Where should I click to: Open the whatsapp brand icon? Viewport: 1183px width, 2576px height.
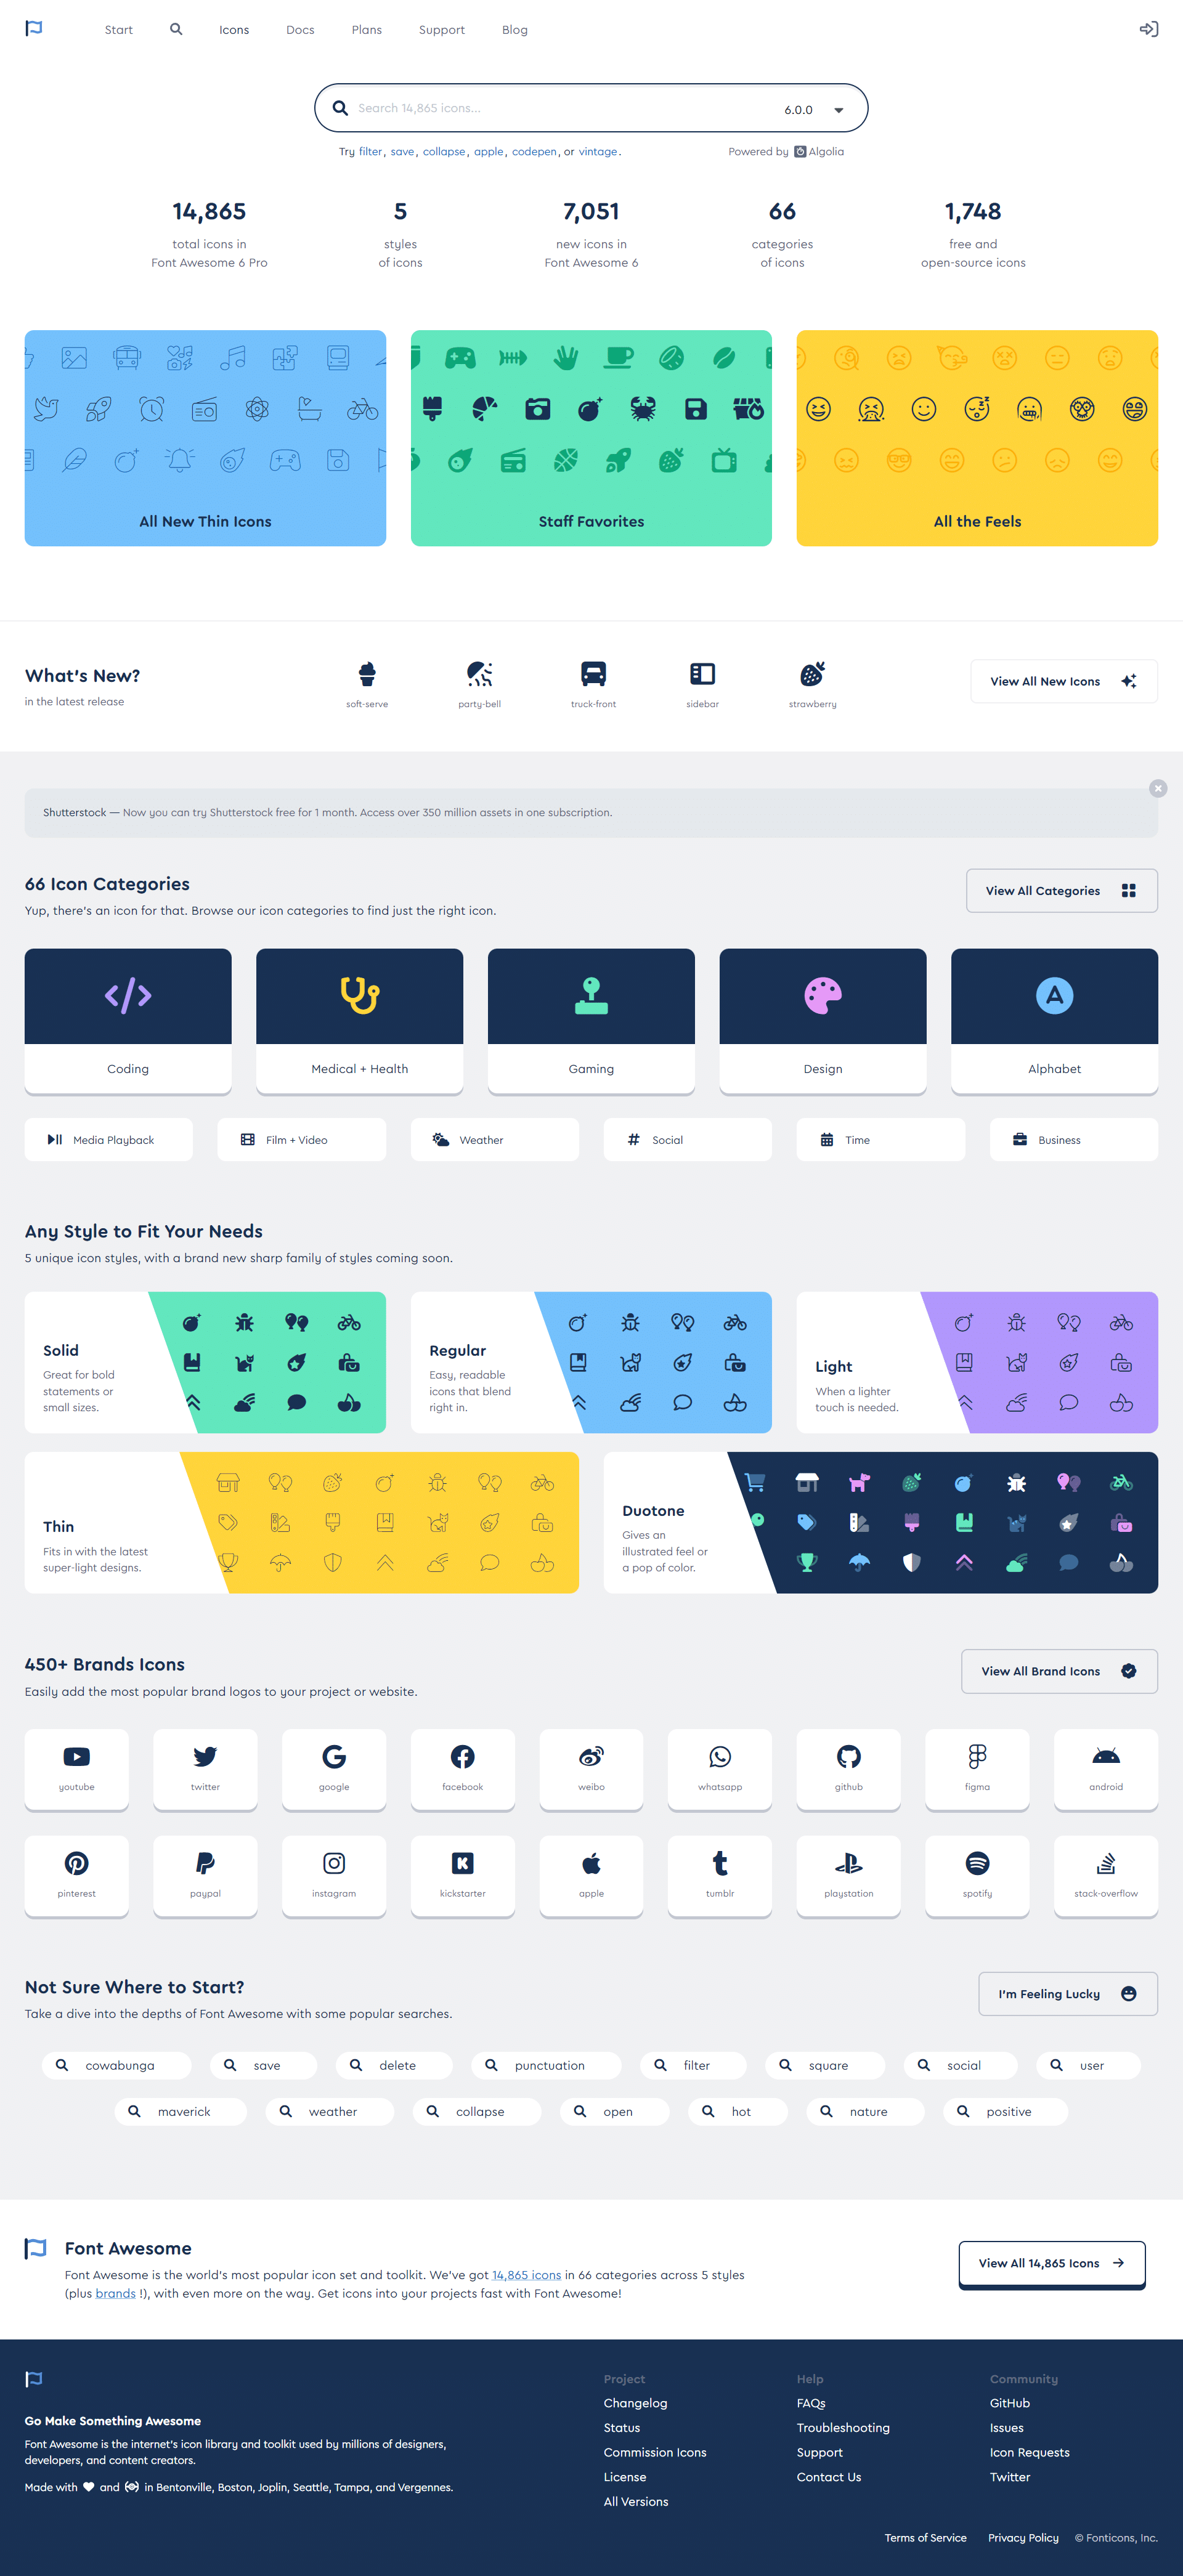720,1769
